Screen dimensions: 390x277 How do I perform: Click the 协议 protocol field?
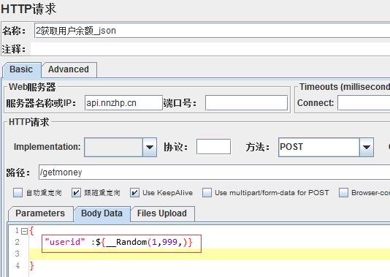pyautogui.click(x=213, y=147)
